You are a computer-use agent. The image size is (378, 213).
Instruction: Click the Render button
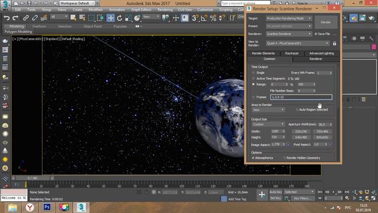click(x=325, y=22)
